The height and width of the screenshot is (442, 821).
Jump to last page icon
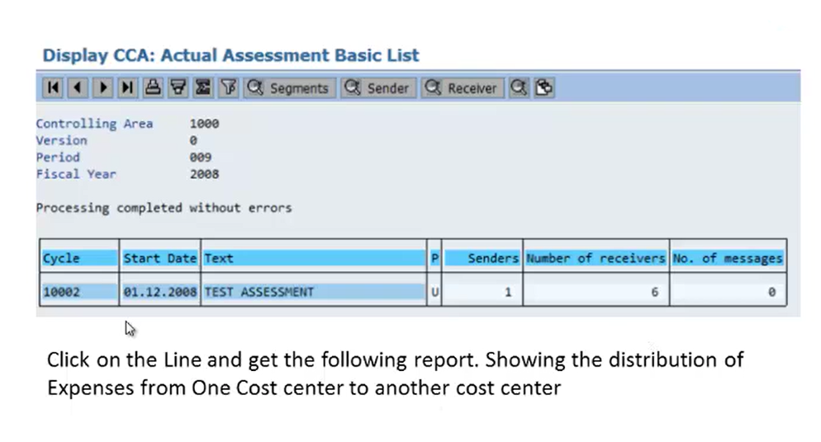(128, 87)
